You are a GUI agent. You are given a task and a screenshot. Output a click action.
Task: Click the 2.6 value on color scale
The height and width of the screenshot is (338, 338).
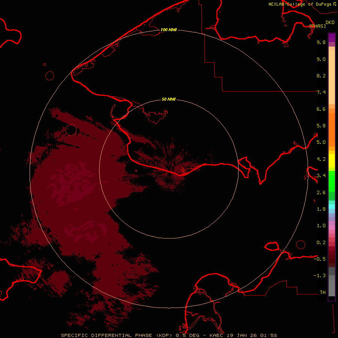pyautogui.click(x=321, y=193)
